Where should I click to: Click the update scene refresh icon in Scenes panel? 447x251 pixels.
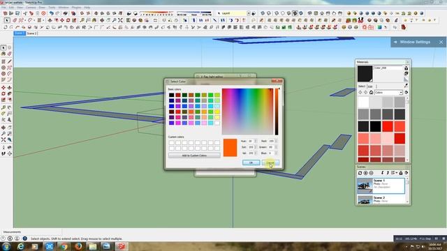pyautogui.click(x=360, y=173)
